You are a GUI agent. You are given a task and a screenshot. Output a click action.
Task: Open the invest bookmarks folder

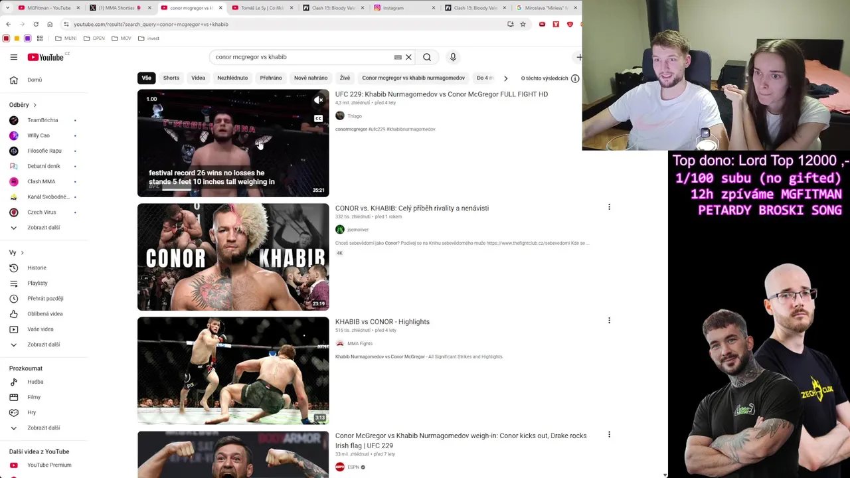click(149, 39)
